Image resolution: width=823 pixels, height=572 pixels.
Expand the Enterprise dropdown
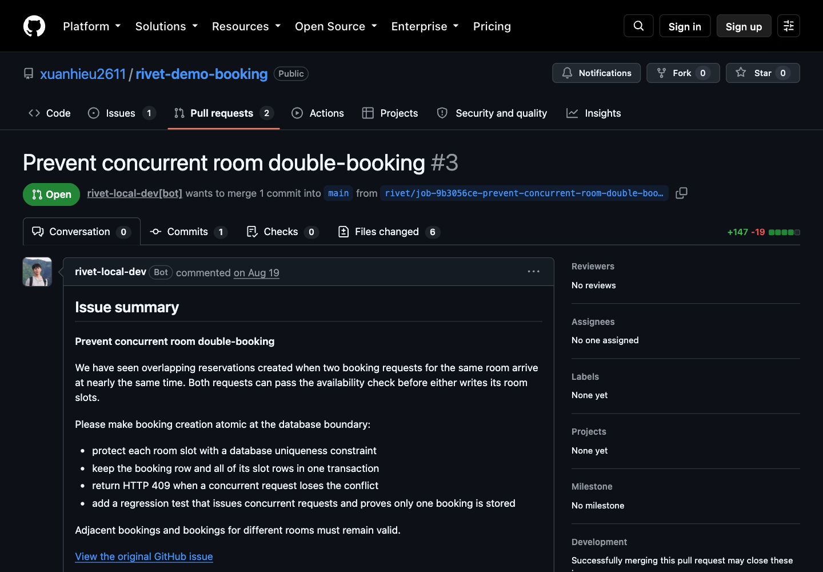425,26
